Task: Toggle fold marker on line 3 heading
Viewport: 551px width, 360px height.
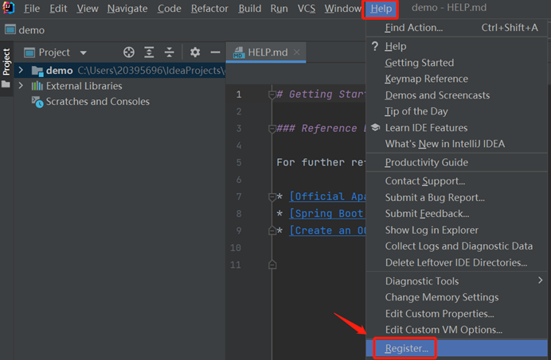Action: tap(272, 129)
